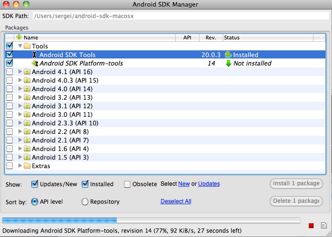Screen dimensions: 332x237
Task: Uncheck the Android SDK Tools checkbox
Action: (x=9, y=55)
